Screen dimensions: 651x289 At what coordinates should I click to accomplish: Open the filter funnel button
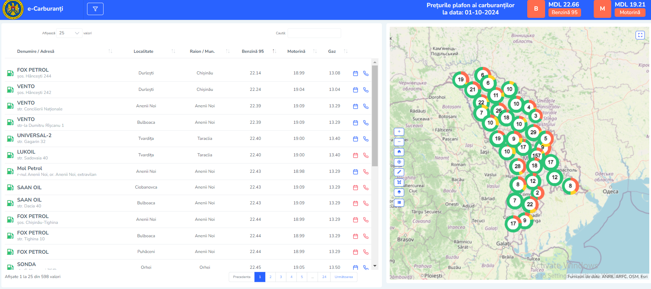click(x=95, y=9)
